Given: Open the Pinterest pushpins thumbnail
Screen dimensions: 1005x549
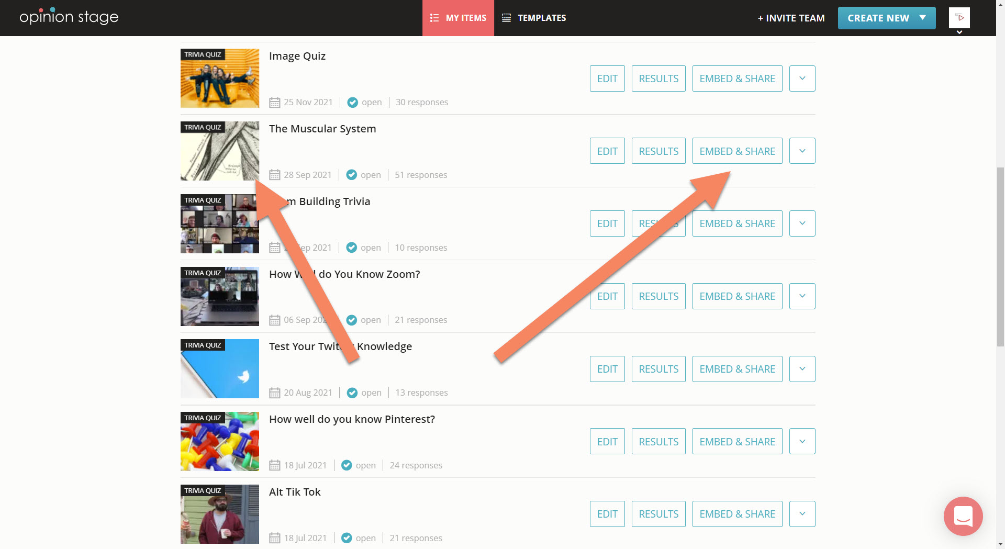Looking at the screenshot, I should coord(220,441).
